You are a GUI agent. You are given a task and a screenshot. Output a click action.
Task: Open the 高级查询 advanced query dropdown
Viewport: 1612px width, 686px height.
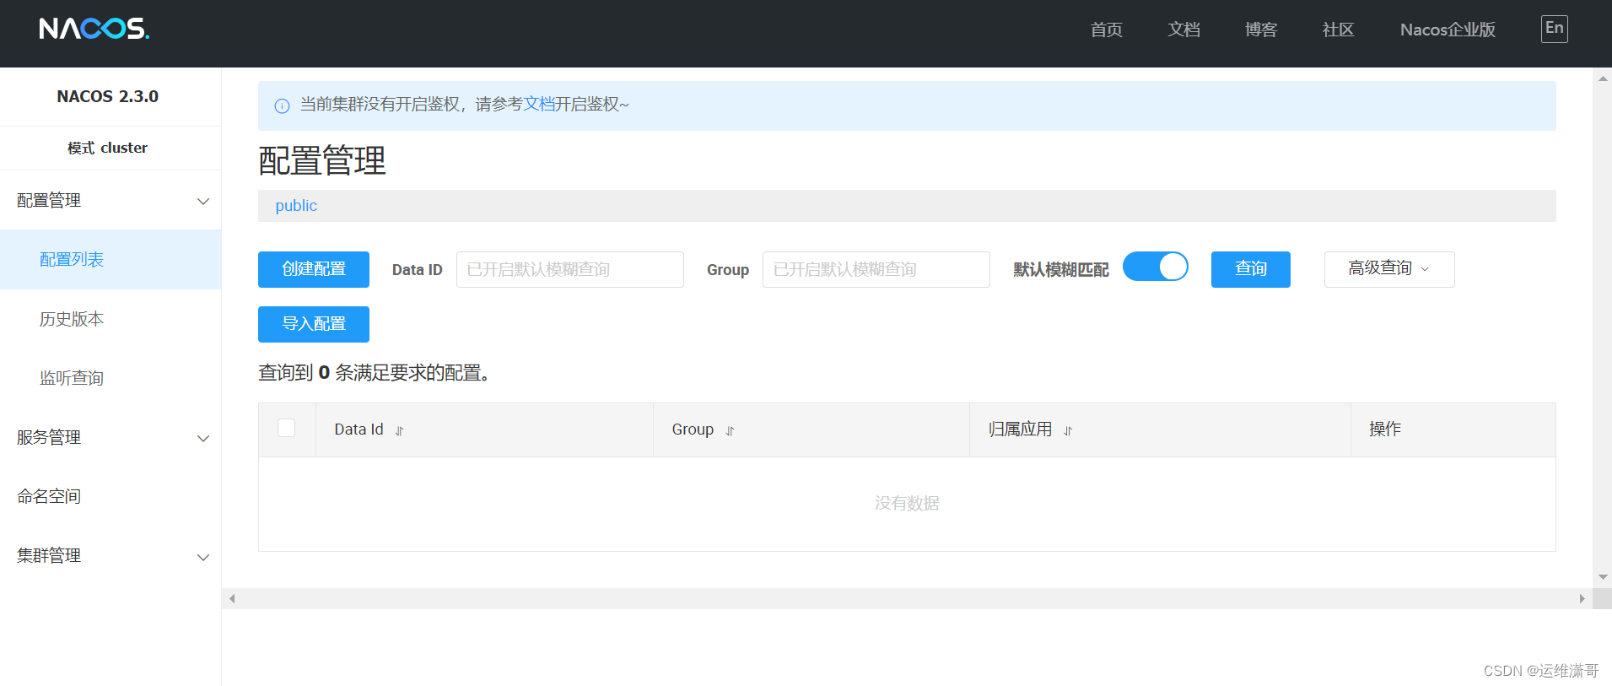[1389, 269]
